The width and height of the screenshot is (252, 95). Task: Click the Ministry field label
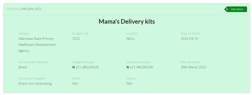[24, 34]
